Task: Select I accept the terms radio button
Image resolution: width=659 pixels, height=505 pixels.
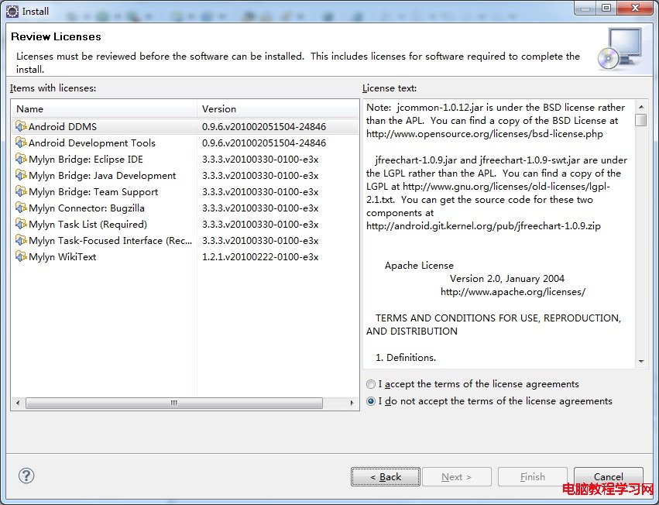Action: pyautogui.click(x=371, y=384)
